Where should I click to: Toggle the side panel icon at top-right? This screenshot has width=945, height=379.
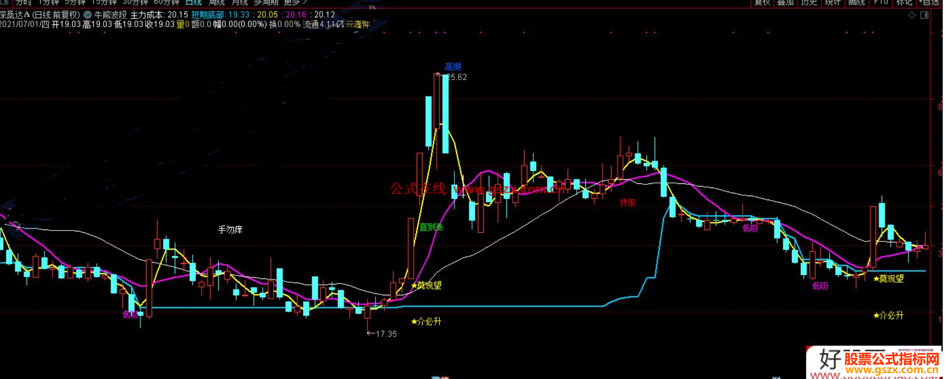925,15
